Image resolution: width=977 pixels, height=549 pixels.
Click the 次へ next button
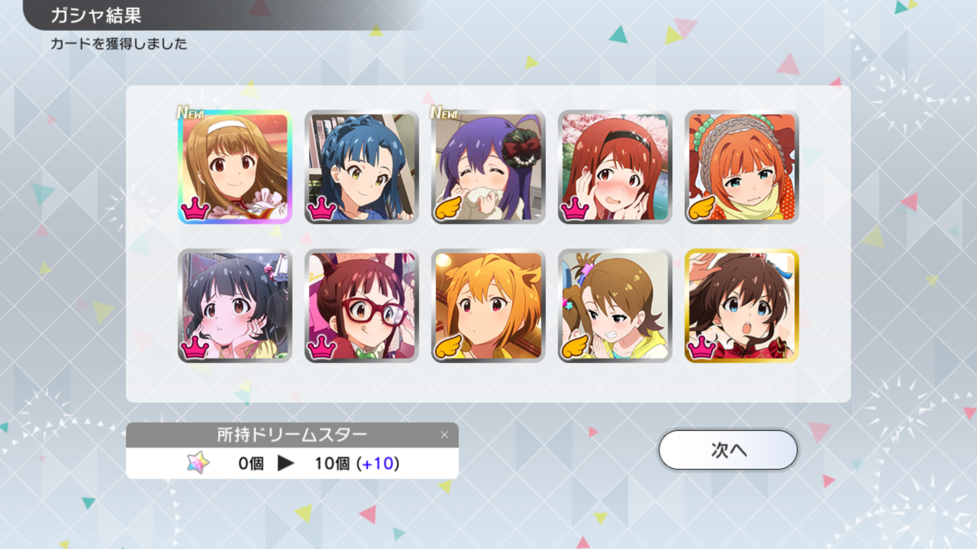[728, 450]
